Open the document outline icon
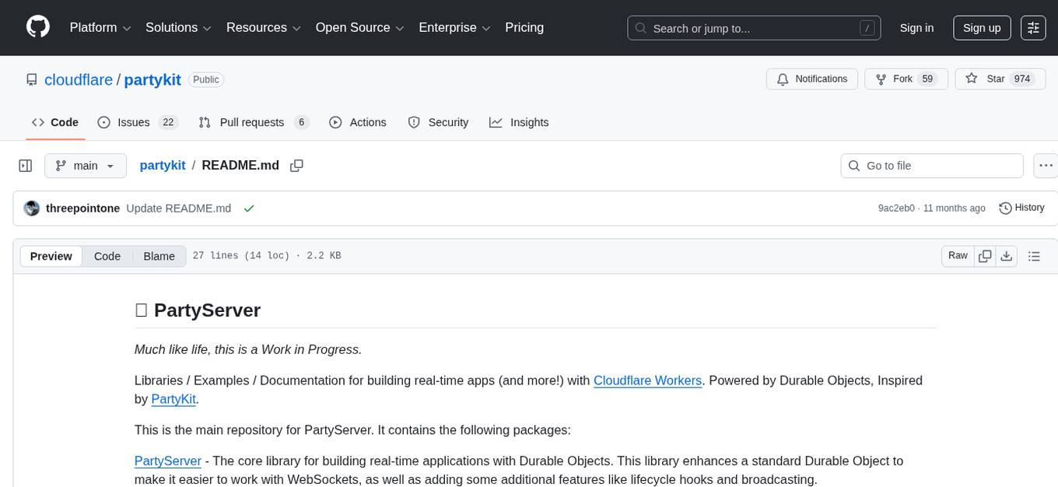1058x487 pixels. point(1034,256)
